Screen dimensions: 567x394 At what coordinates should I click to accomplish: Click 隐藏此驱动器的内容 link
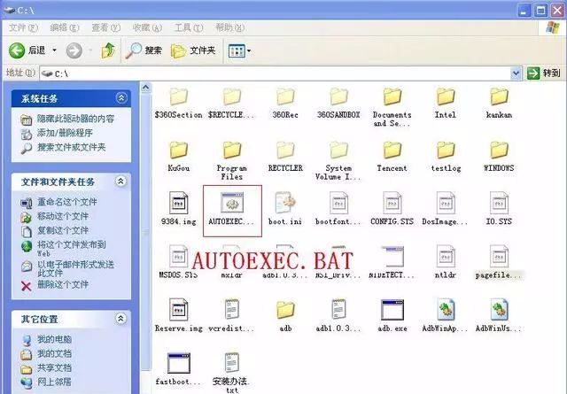pyautogui.click(x=75, y=119)
